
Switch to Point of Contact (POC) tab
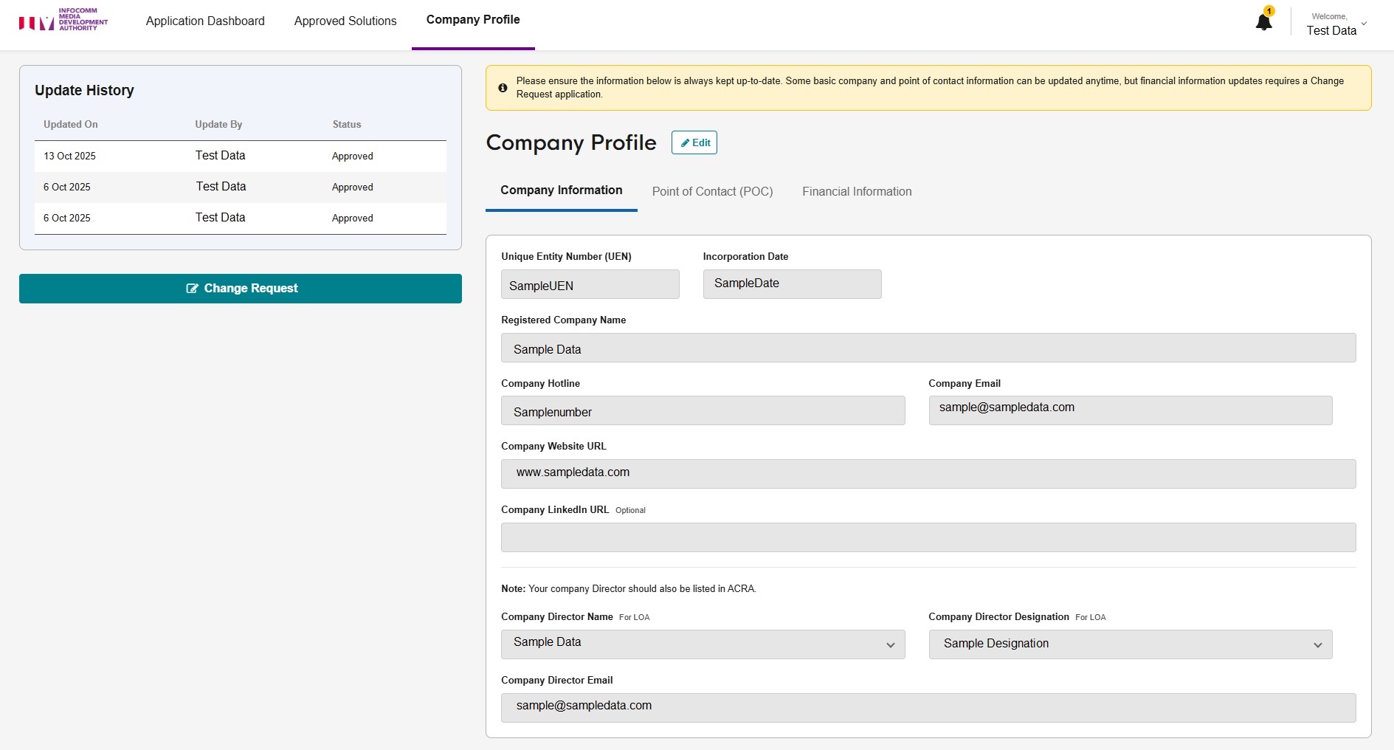[712, 191]
